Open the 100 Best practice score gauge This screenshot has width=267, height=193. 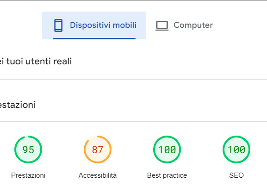(167, 149)
